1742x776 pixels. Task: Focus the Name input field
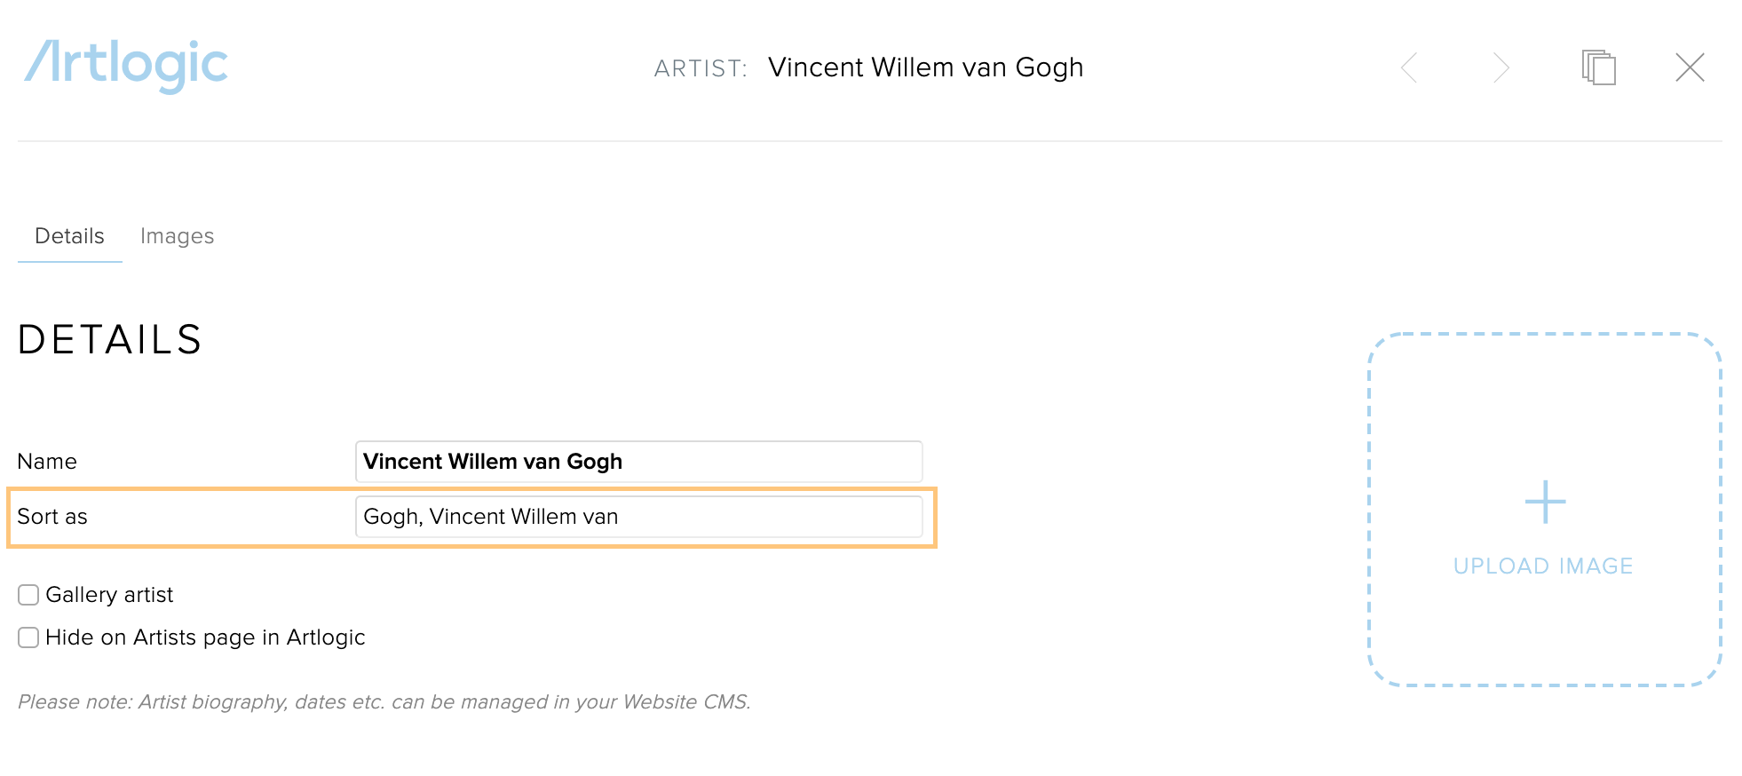tap(638, 462)
